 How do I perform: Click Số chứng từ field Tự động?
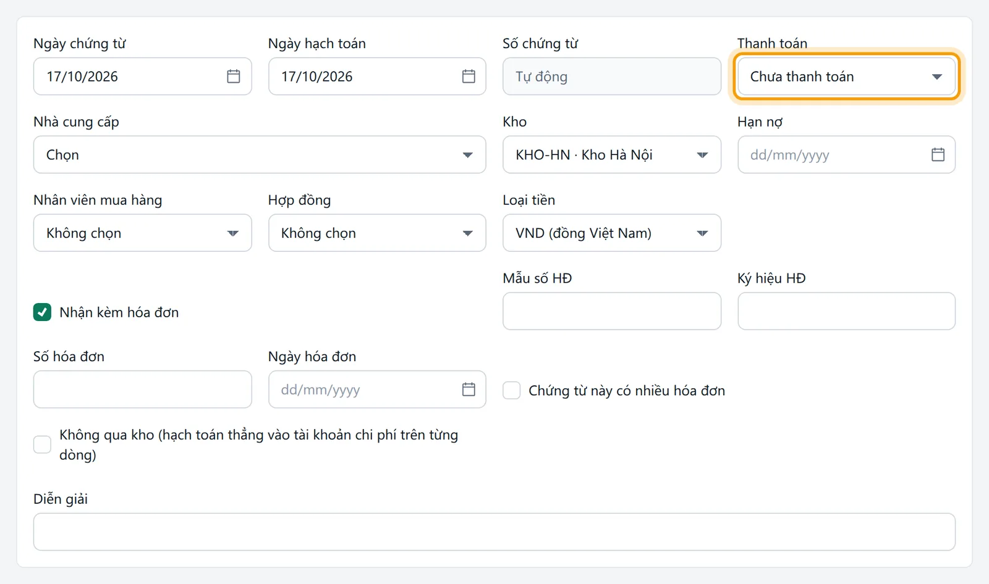(612, 77)
